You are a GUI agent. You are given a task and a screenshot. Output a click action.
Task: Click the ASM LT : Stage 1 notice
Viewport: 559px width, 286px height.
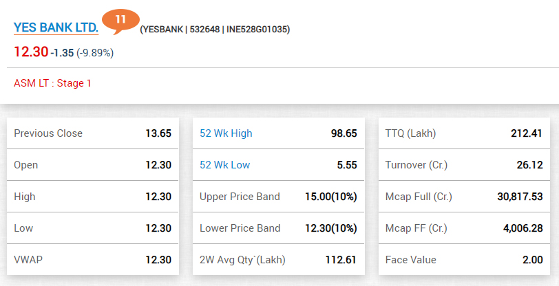point(52,83)
